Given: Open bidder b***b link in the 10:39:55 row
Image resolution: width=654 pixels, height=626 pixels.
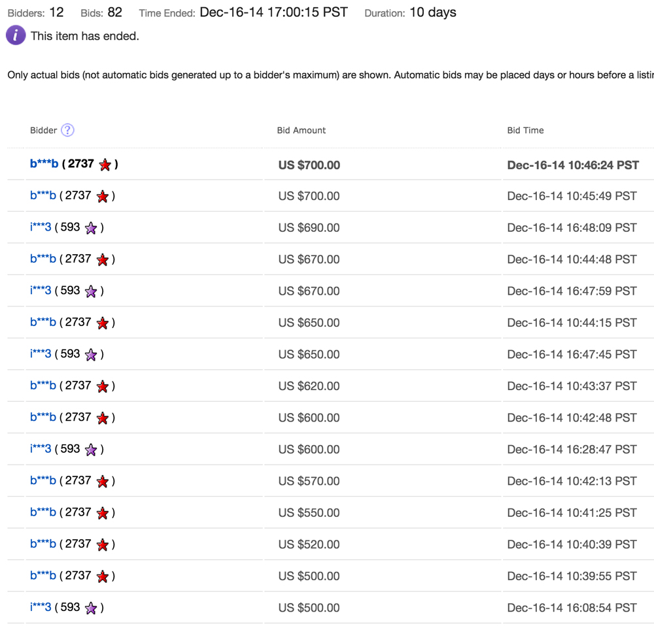Looking at the screenshot, I should (43, 576).
